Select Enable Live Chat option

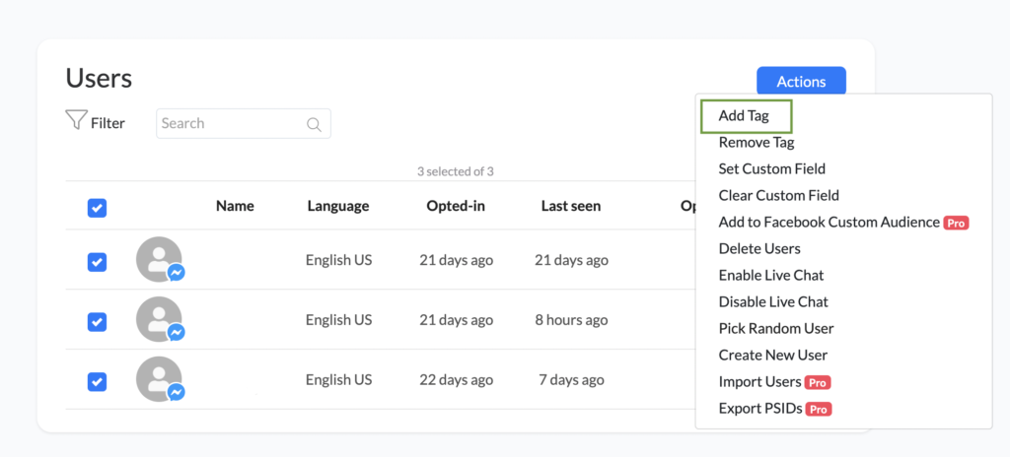tap(770, 275)
